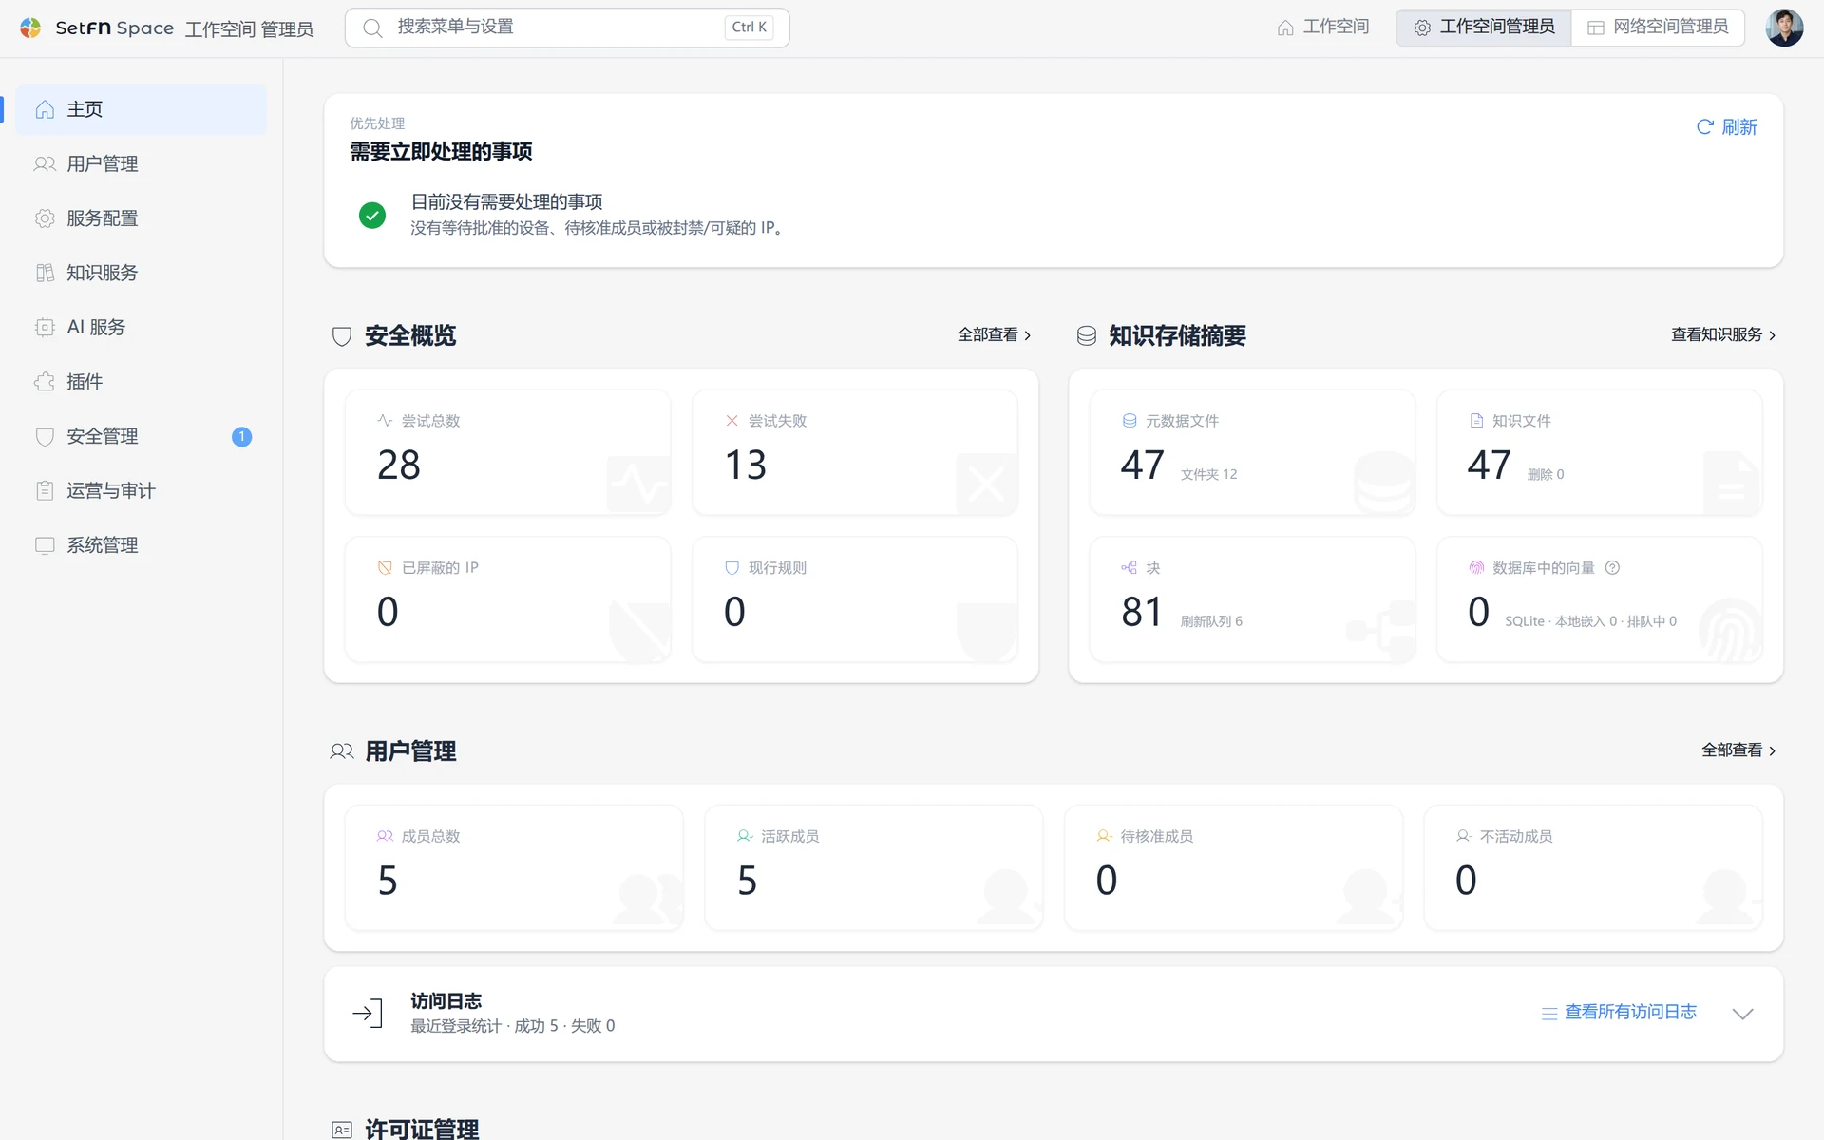Open 运营与审计 in the sidebar

(x=141, y=491)
